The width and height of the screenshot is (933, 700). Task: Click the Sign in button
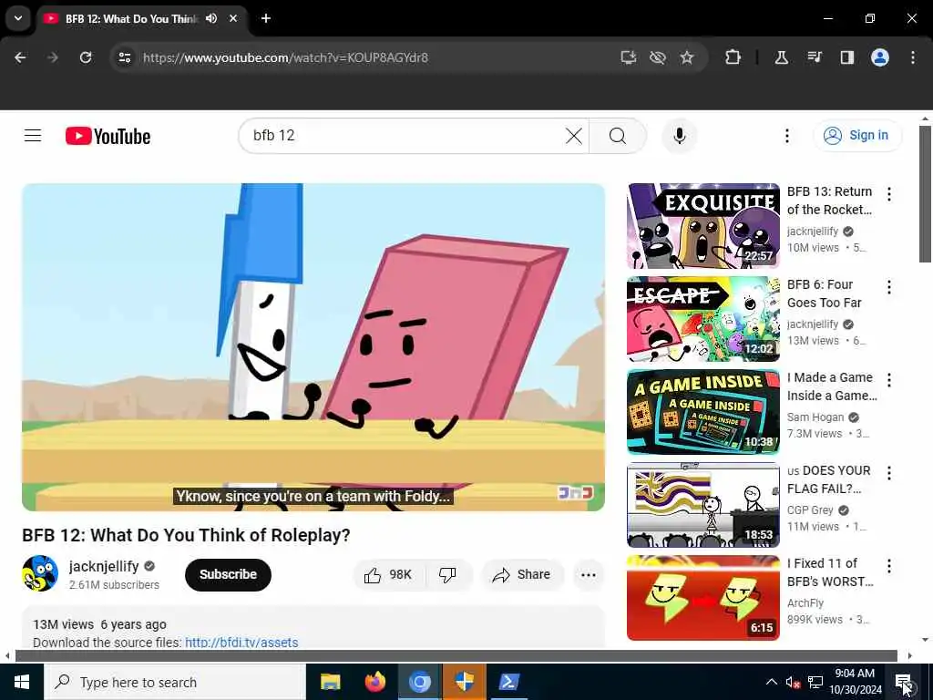[x=856, y=136]
